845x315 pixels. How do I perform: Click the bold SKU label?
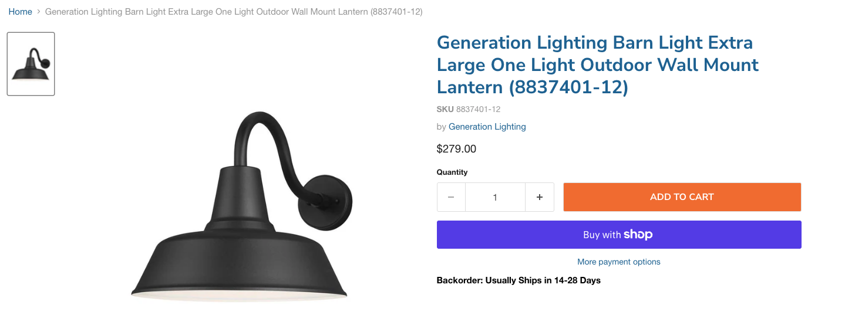pos(445,109)
